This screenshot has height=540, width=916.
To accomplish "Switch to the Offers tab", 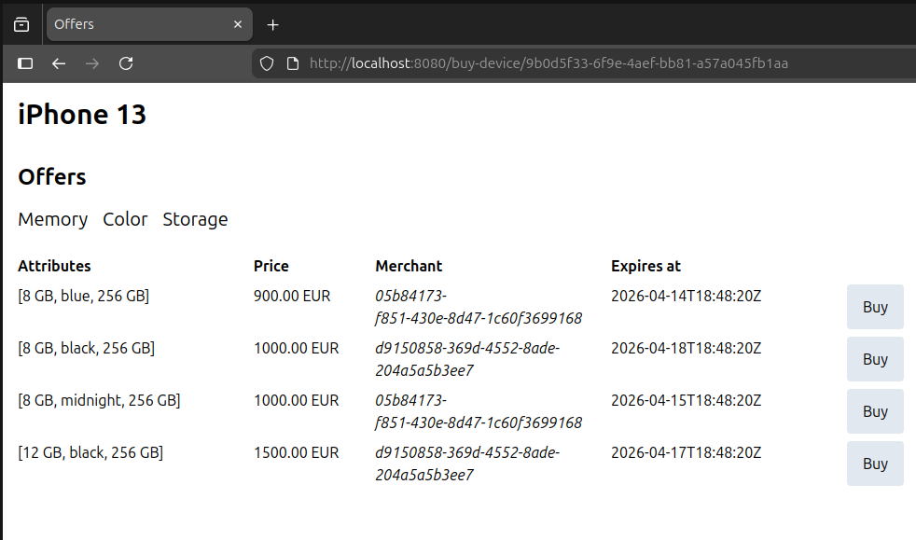I will (140, 24).
